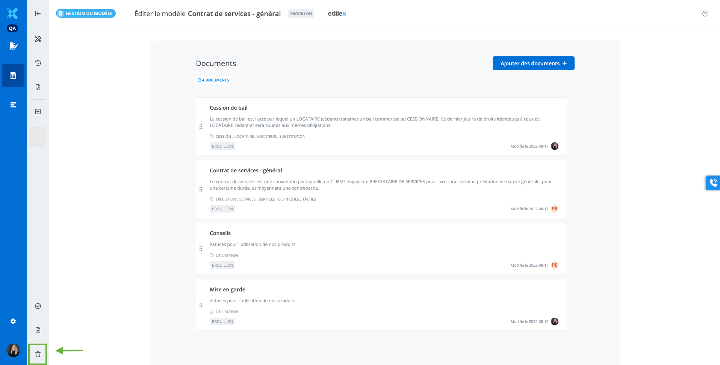Open the text lines menu icon
Screen dimensions: 720x365
coord(13,105)
